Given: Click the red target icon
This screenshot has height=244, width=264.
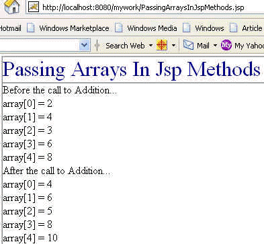Looking at the screenshot, I should [x=162, y=46].
